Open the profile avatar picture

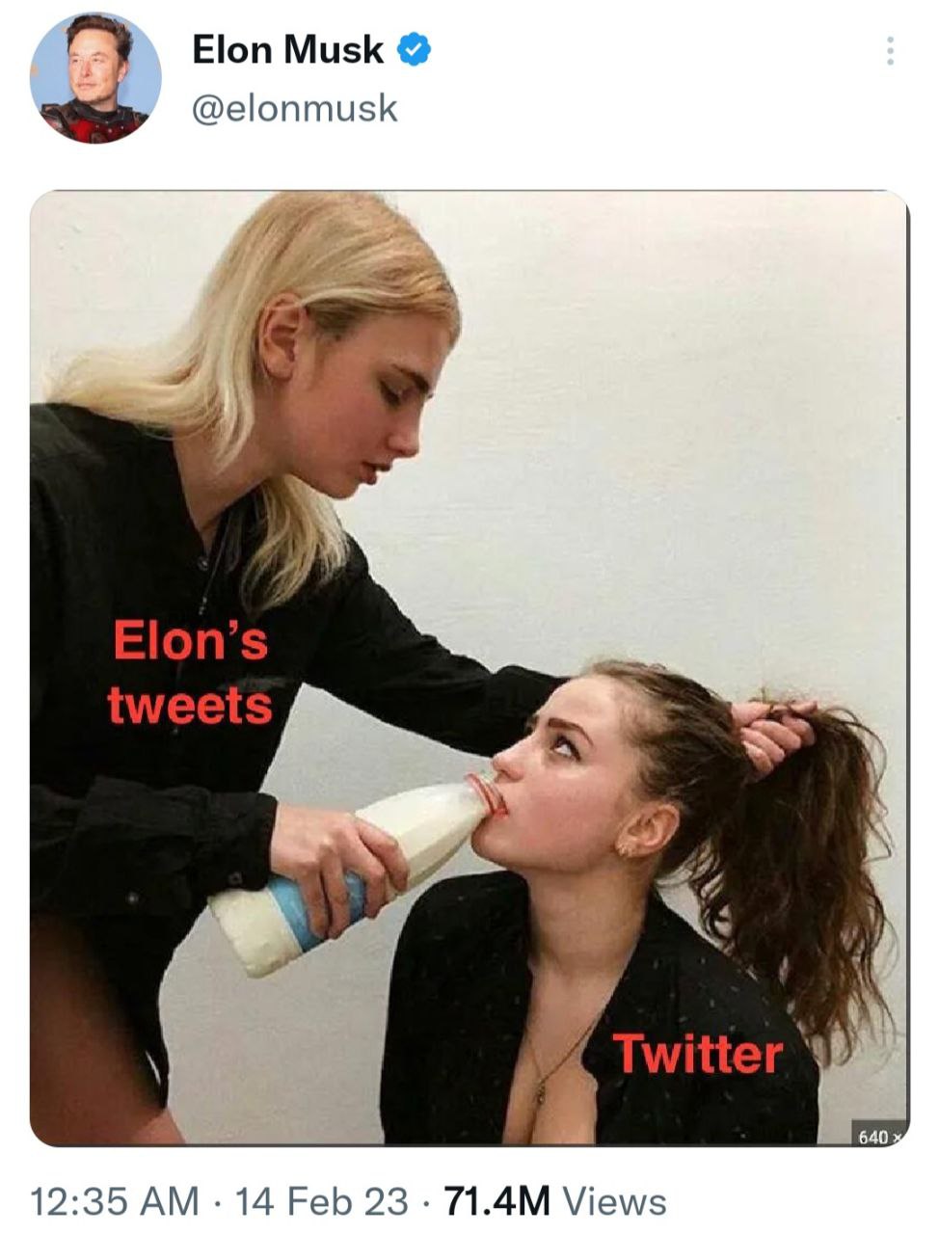[x=95, y=78]
